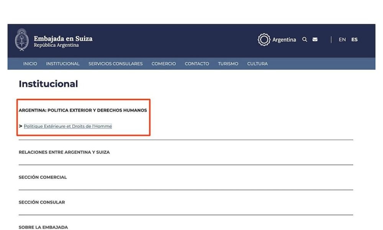Open the TURISMO menu item
383x230 pixels.
click(228, 64)
